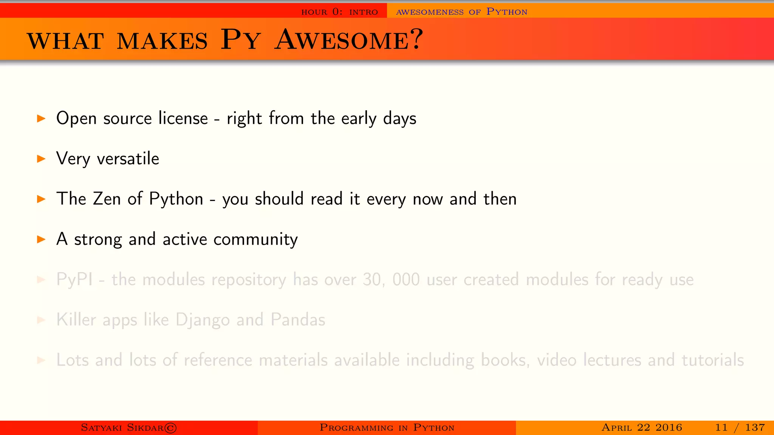Open the 'hour 0: intro' section link
The height and width of the screenshot is (435, 774).
[339, 12]
